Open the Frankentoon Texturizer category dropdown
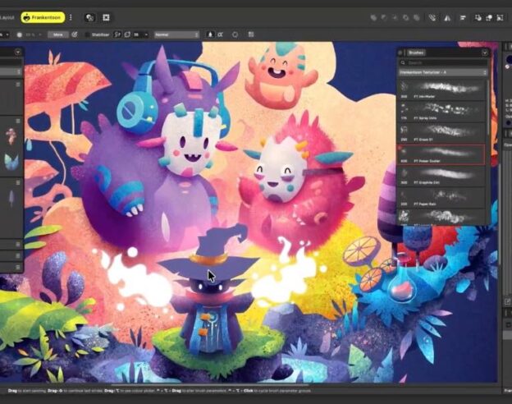Image resolution: width=512 pixels, height=404 pixels. pyautogui.click(x=443, y=72)
